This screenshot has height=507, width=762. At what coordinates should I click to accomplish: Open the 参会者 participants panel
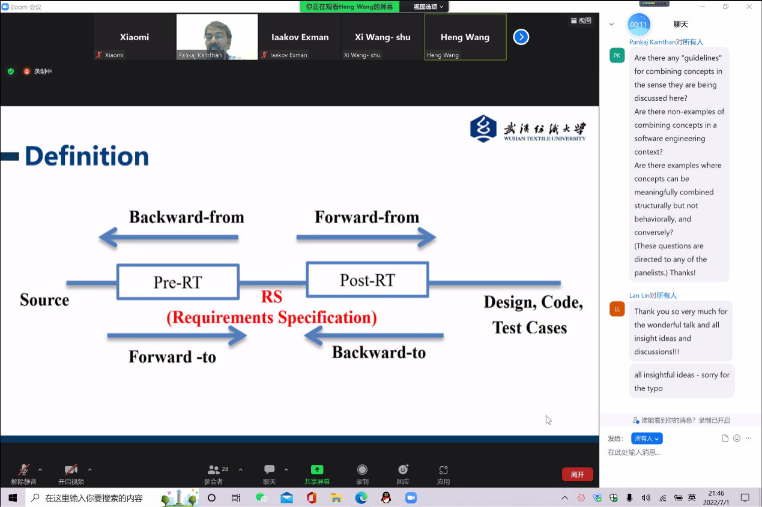(x=213, y=470)
